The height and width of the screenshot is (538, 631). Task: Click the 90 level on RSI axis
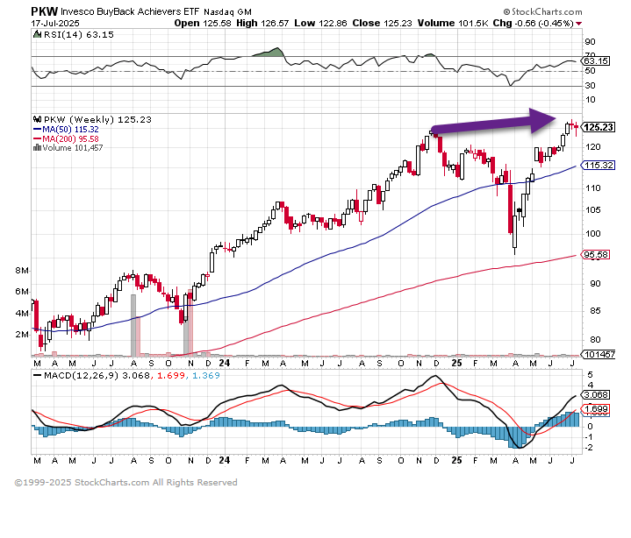click(590, 42)
